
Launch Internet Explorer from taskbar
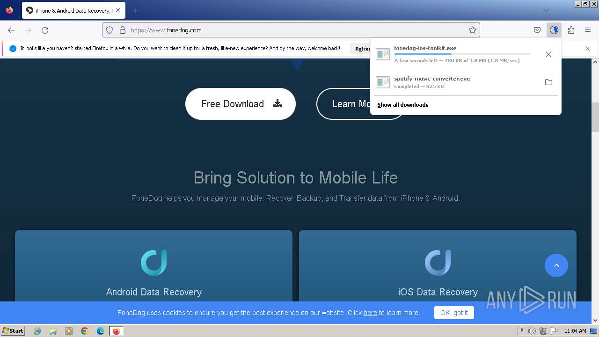pos(37,331)
